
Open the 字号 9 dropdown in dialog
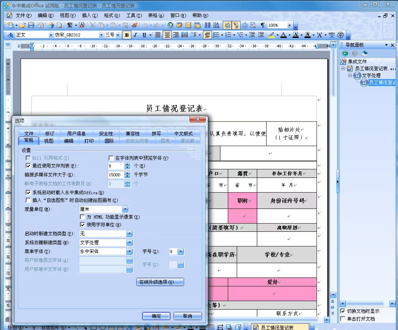[181, 251]
